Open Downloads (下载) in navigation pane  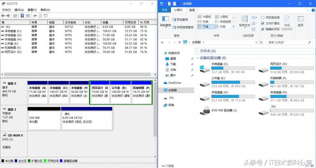point(171,64)
